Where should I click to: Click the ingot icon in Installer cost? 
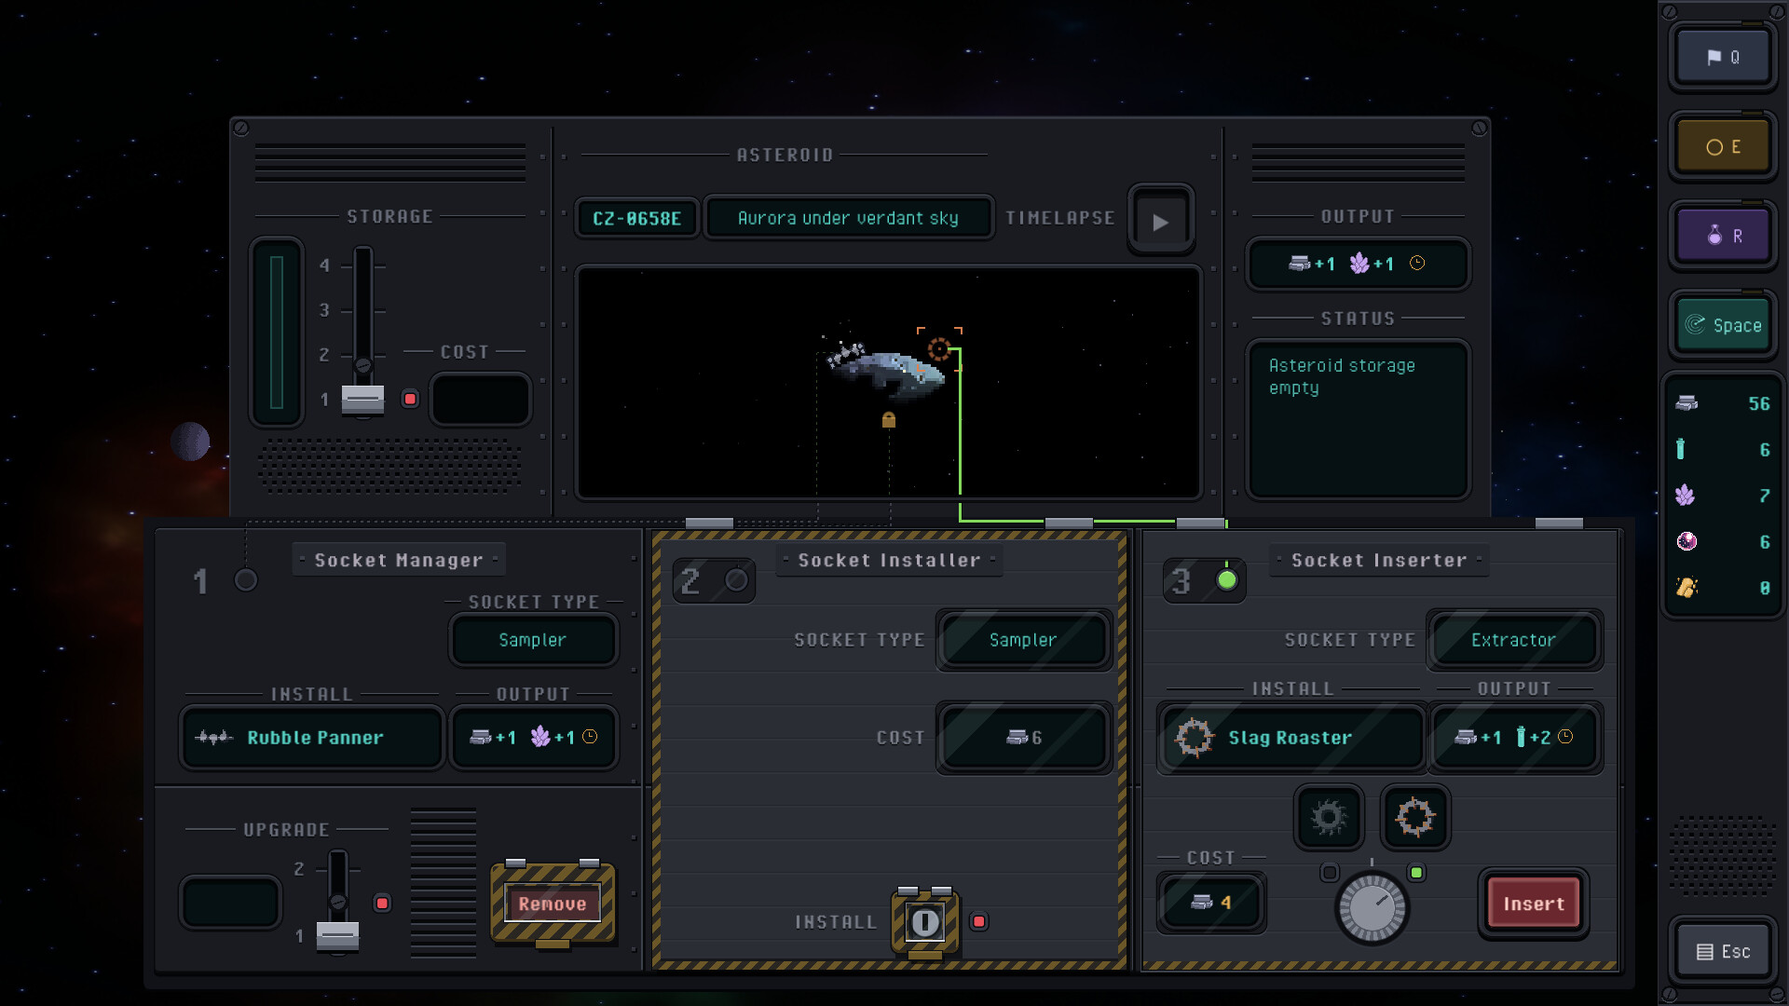pyautogui.click(x=1017, y=737)
